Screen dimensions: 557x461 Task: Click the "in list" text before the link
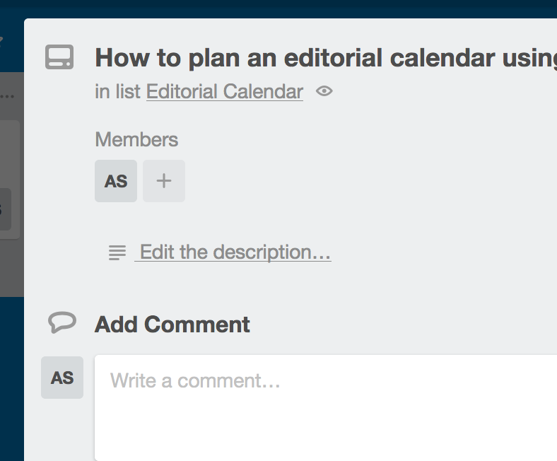[119, 92]
